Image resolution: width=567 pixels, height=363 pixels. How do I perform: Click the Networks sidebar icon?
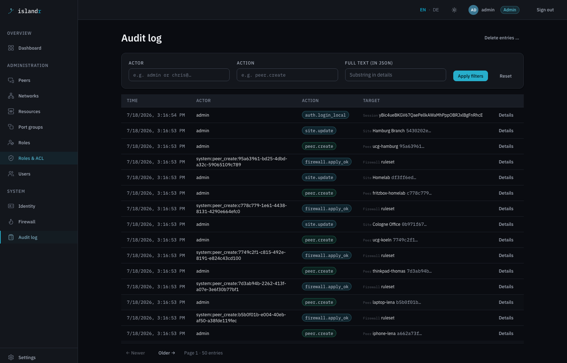tap(11, 96)
